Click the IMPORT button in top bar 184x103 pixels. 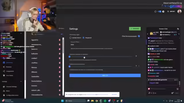coord(171,11)
